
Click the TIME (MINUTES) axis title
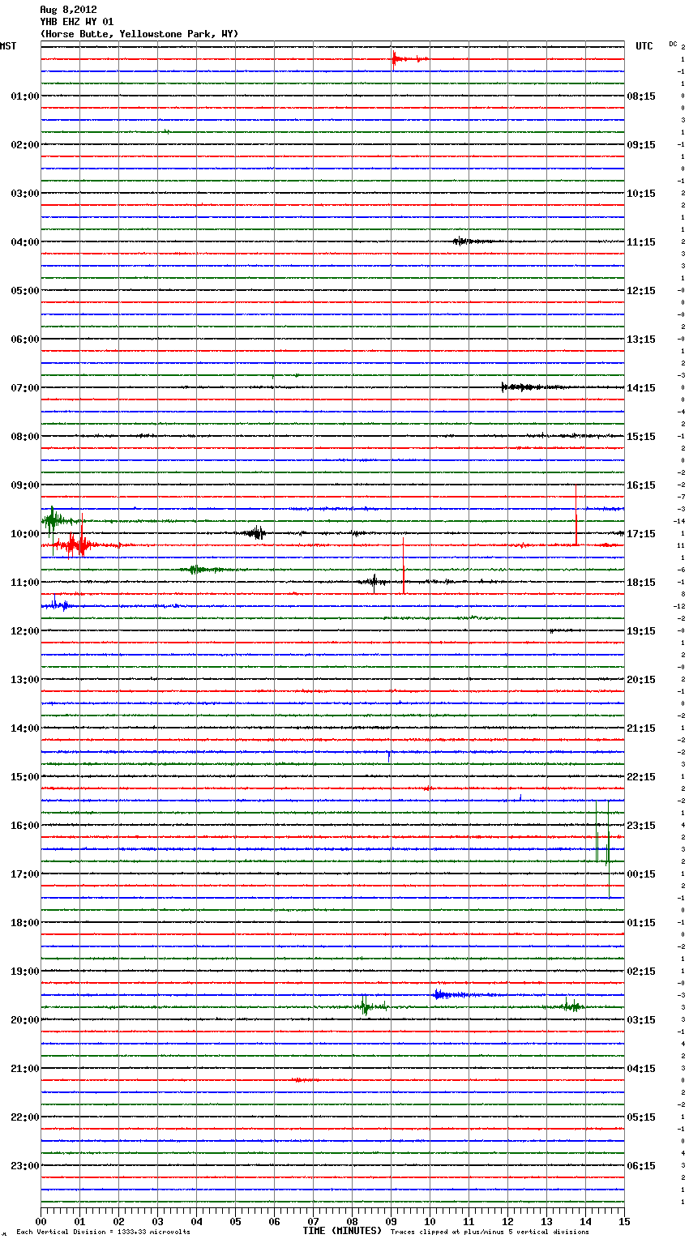pos(342,1231)
